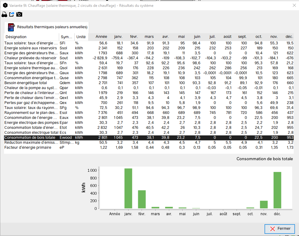Click the annual value -2 828,9

click(x=100, y=58)
